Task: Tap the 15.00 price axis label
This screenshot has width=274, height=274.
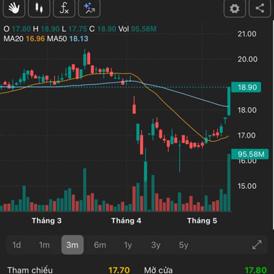Action: (247, 186)
